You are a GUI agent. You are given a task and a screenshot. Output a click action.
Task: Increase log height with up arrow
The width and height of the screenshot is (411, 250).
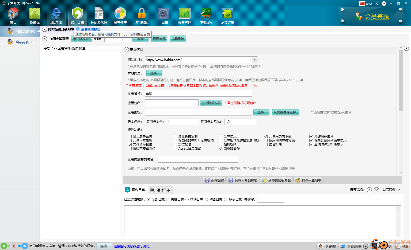pyautogui.click(x=369, y=190)
